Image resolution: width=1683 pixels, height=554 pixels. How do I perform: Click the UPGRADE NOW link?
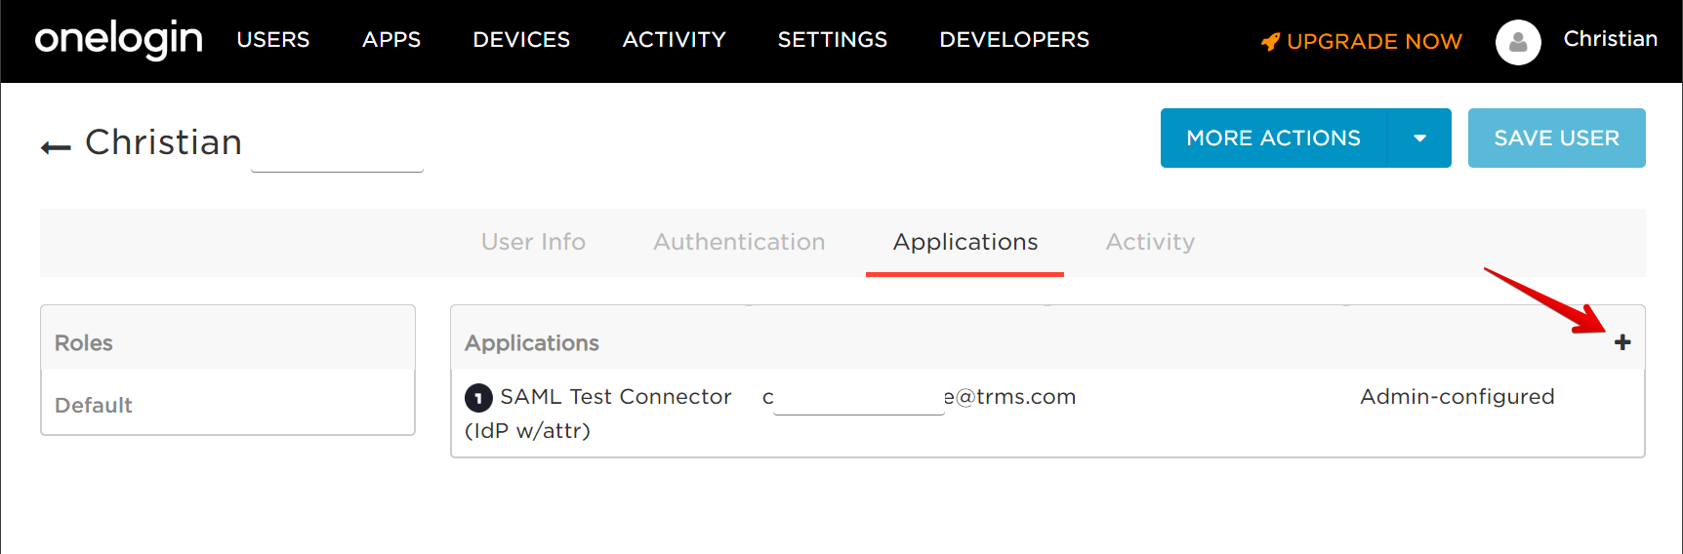click(1375, 41)
